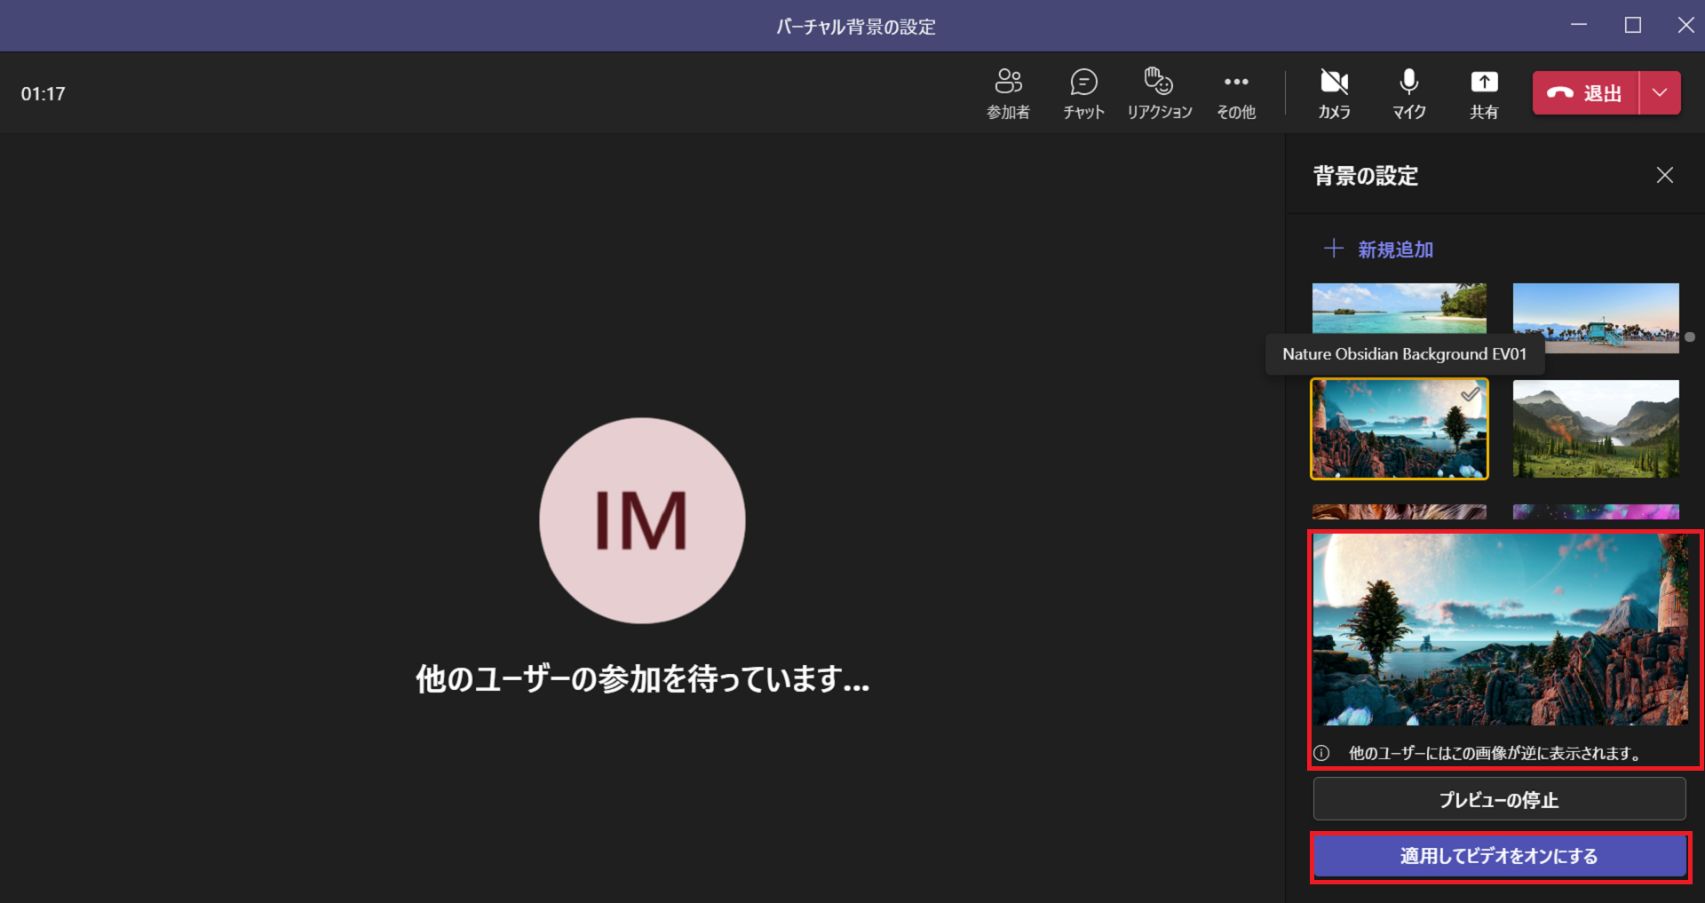The height and width of the screenshot is (903, 1705).
Task: Select the Nature Obsidian background thumbnail
Action: pyautogui.click(x=1399, y=429)
